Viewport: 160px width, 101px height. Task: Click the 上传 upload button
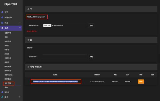click(x=91, y=26)
